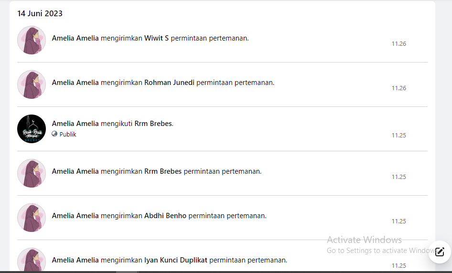Viewport: 452px width, 273px height.
Task: Click the Publik audience label
Action: 68,134
